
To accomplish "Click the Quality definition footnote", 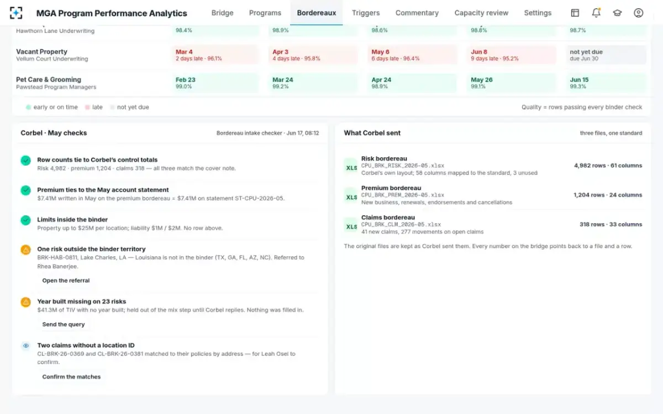I will (582, 107).
